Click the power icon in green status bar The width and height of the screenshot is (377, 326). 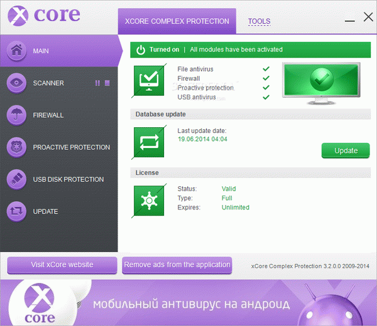[141, 50]
